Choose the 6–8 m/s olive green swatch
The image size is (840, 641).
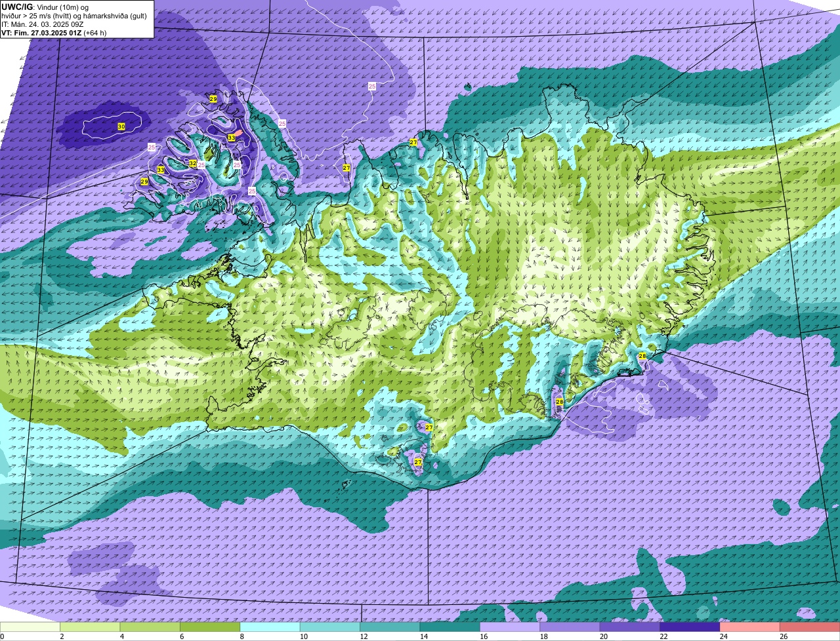[x=210, y=627]
